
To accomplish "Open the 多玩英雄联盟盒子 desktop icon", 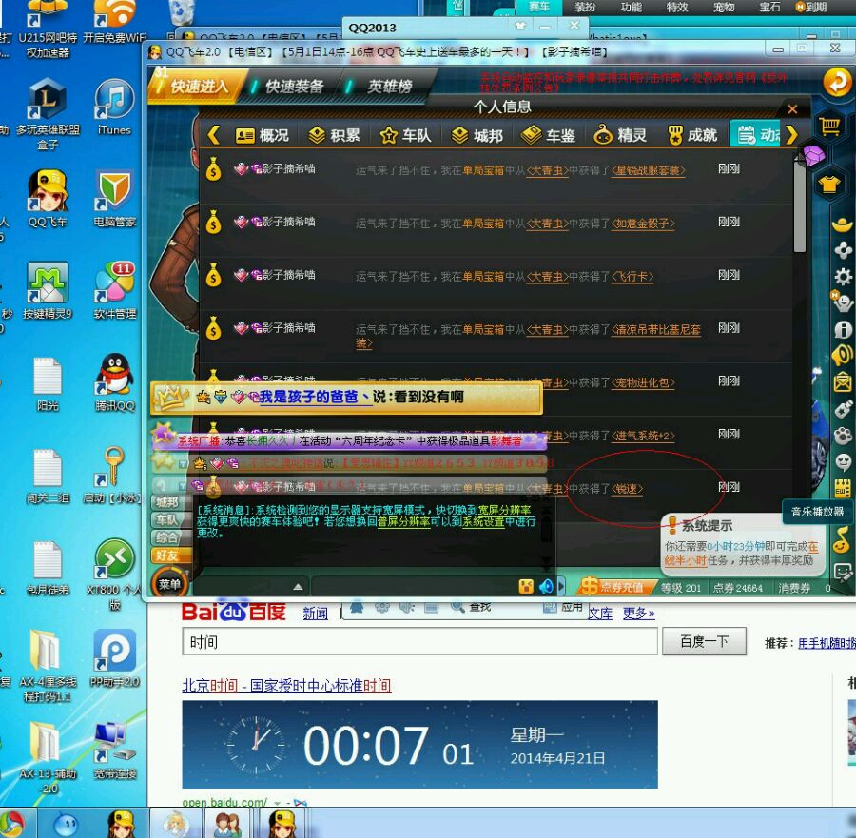I will coord(48,114).
